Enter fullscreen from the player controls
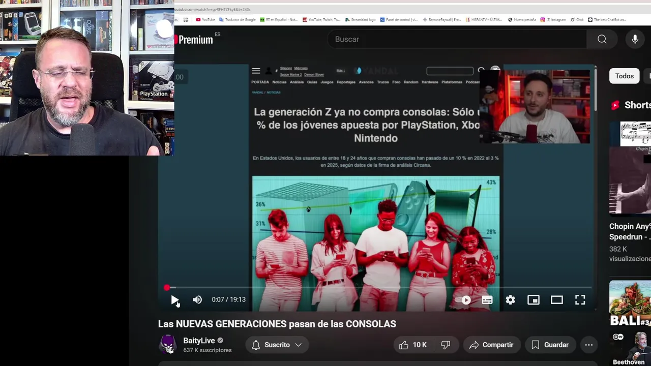 point(580,300)
